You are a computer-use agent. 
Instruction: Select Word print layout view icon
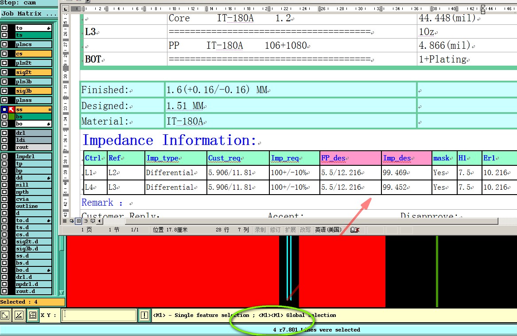(x=78, y=221)
